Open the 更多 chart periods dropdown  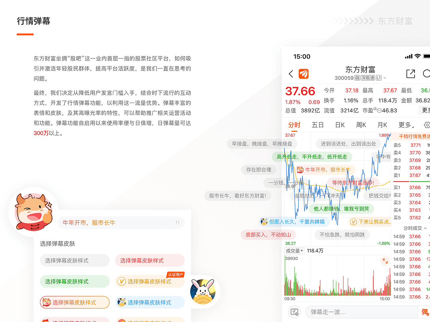click(406, 125)
